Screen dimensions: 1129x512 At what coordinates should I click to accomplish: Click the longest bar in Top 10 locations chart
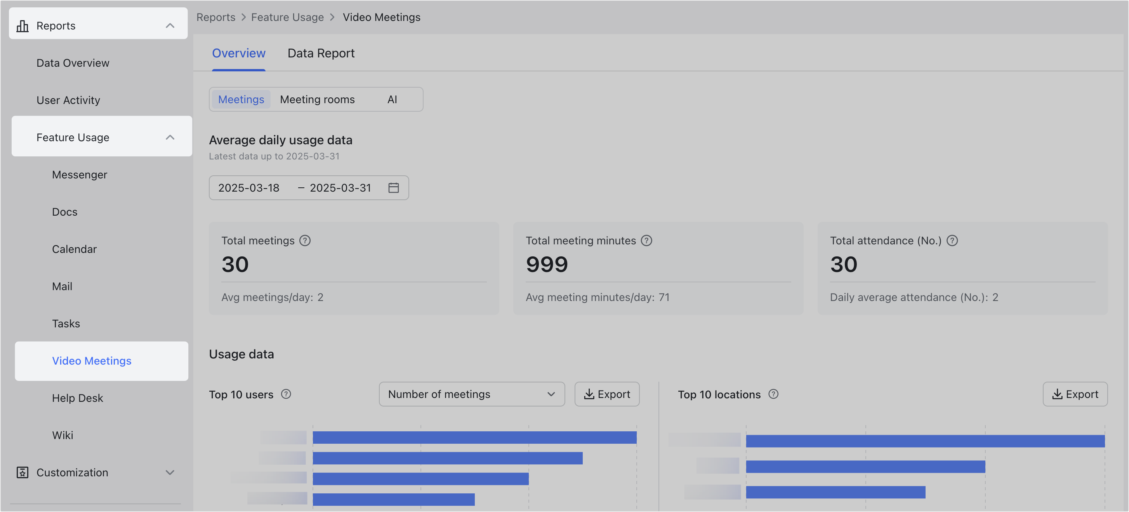pos(925,441)
